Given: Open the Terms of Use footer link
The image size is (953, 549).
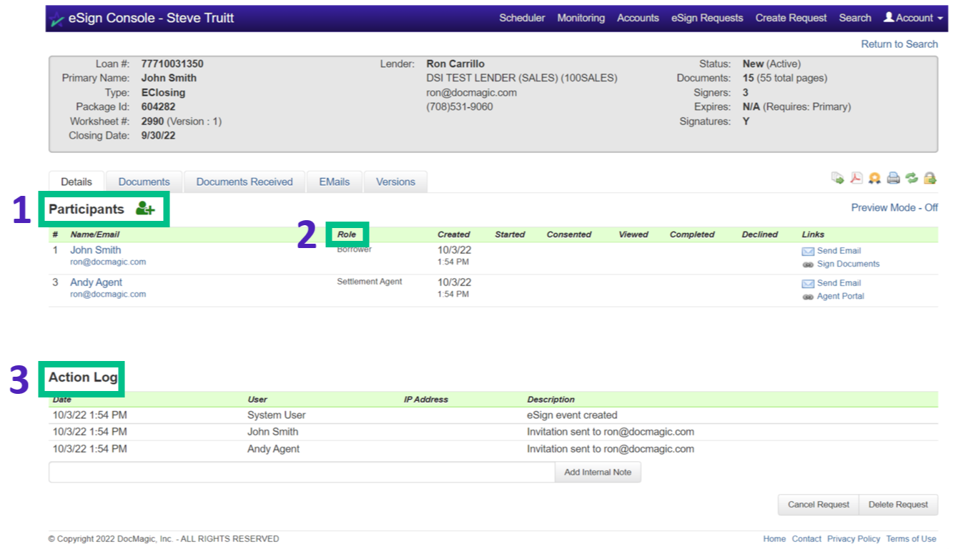Looking at the screenshot, I should tap(911, 539).
